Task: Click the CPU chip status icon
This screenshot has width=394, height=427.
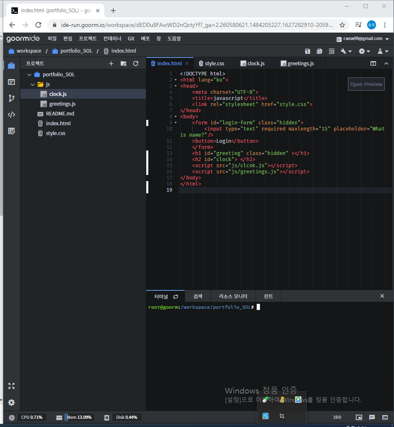Action: click(12, 418)
